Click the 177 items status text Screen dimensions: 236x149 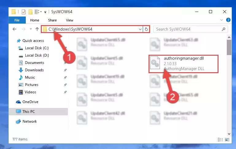(20, 139)
